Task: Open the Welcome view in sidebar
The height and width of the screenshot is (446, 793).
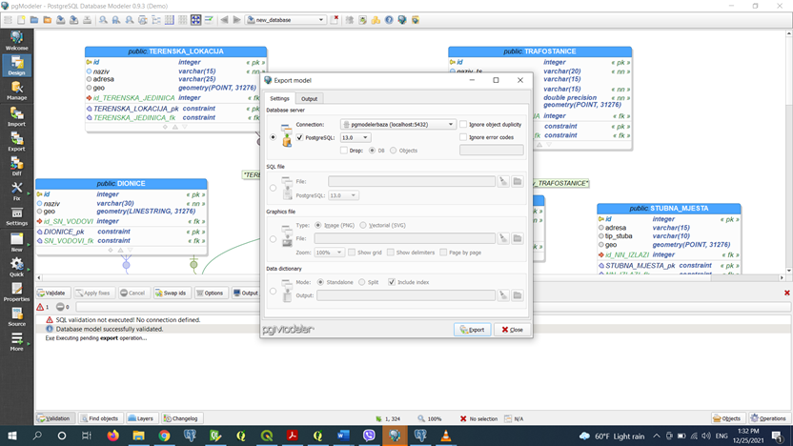Action: pos(17,40)
